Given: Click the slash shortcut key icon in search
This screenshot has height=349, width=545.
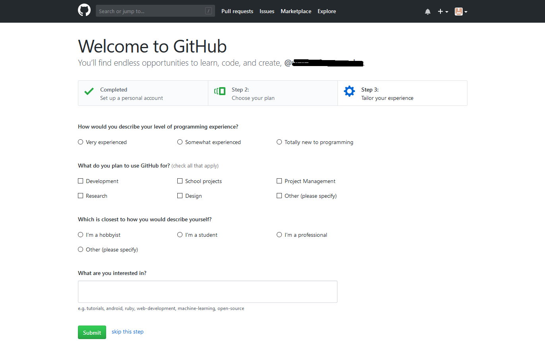Looking at the screenshot, I should (209, 11).
